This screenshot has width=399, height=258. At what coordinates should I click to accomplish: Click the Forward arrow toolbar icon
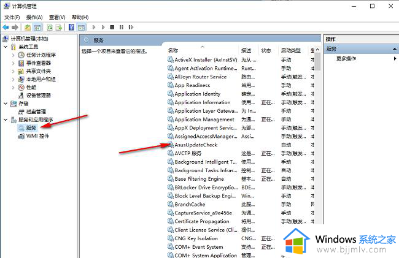[15, 27]
